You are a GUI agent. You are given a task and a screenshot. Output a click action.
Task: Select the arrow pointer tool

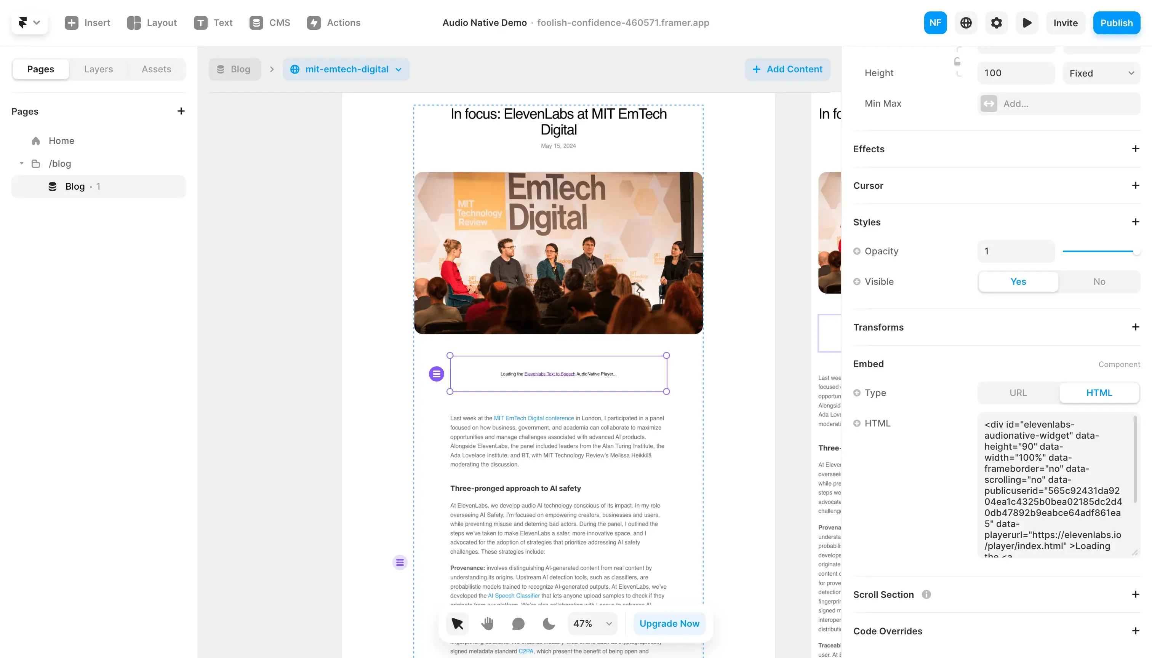coord(457,624)
